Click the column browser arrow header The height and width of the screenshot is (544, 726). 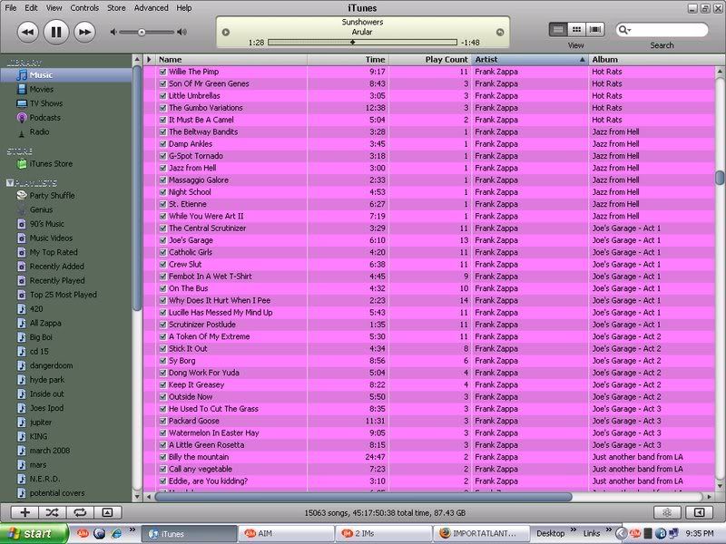coord(149,59)
